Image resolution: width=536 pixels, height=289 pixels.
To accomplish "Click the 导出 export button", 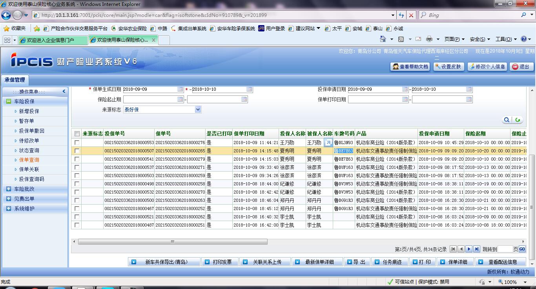I will point(356,262).
